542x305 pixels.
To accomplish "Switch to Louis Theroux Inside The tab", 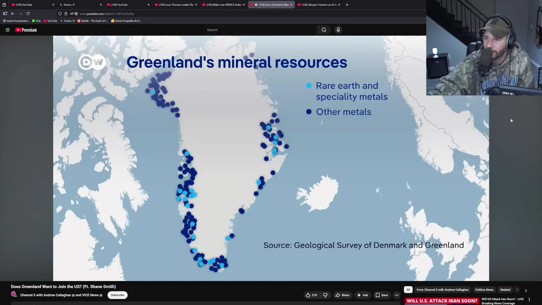I will tap(176, 5).
